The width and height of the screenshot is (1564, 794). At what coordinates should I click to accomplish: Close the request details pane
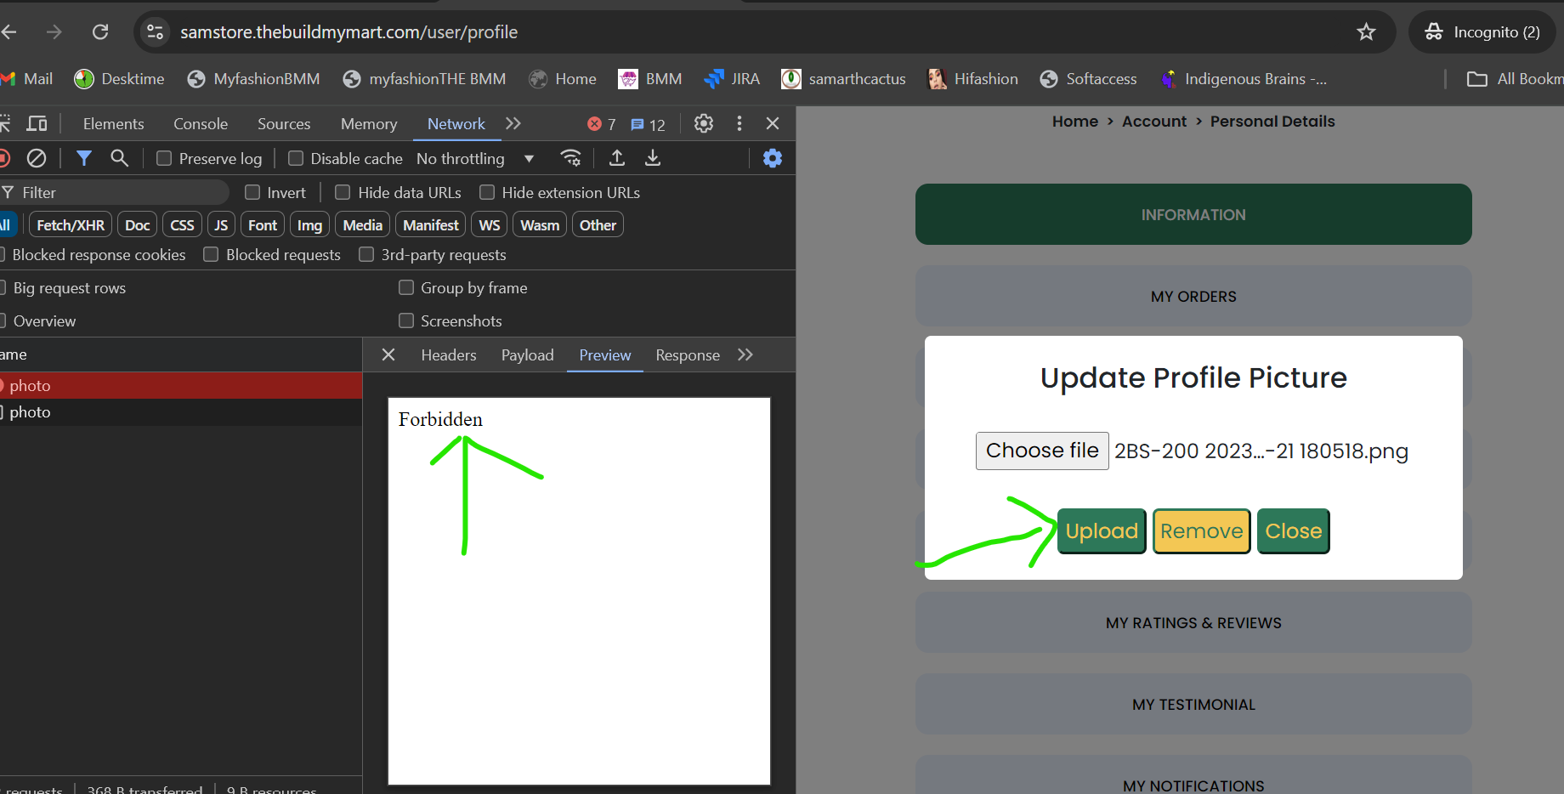[x=388, y=354]
